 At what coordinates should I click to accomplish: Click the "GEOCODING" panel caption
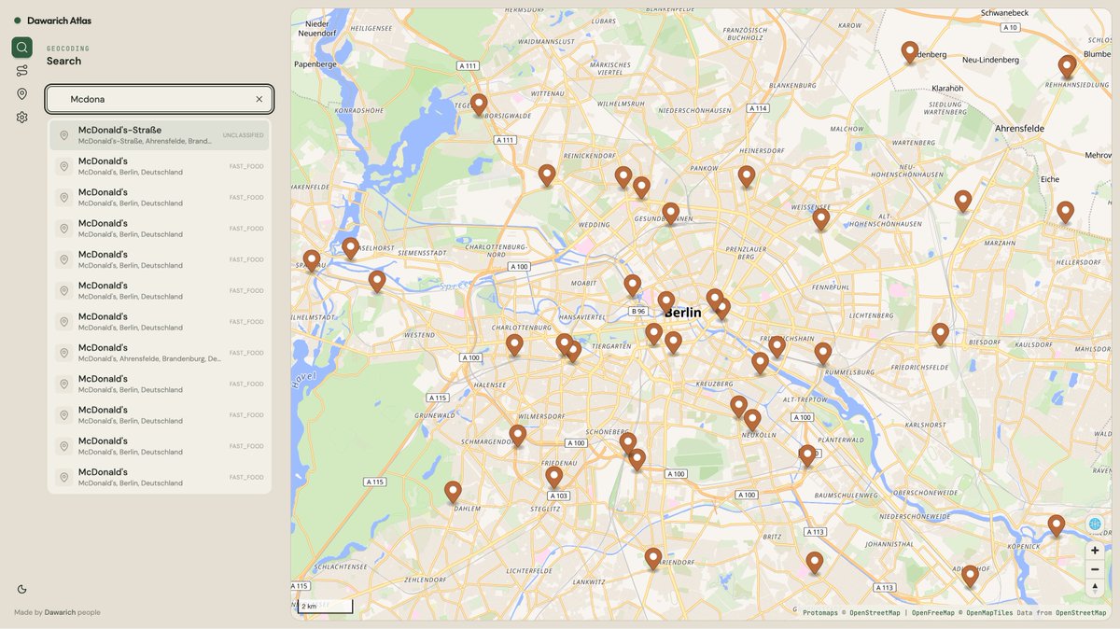point(68,49)
